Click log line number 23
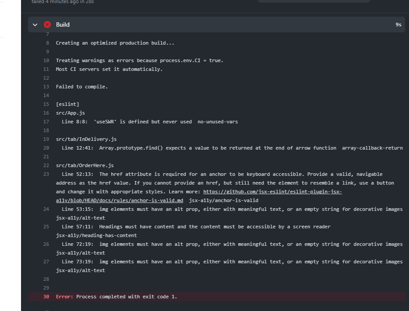The image size is (409, 311). point(46,174)
